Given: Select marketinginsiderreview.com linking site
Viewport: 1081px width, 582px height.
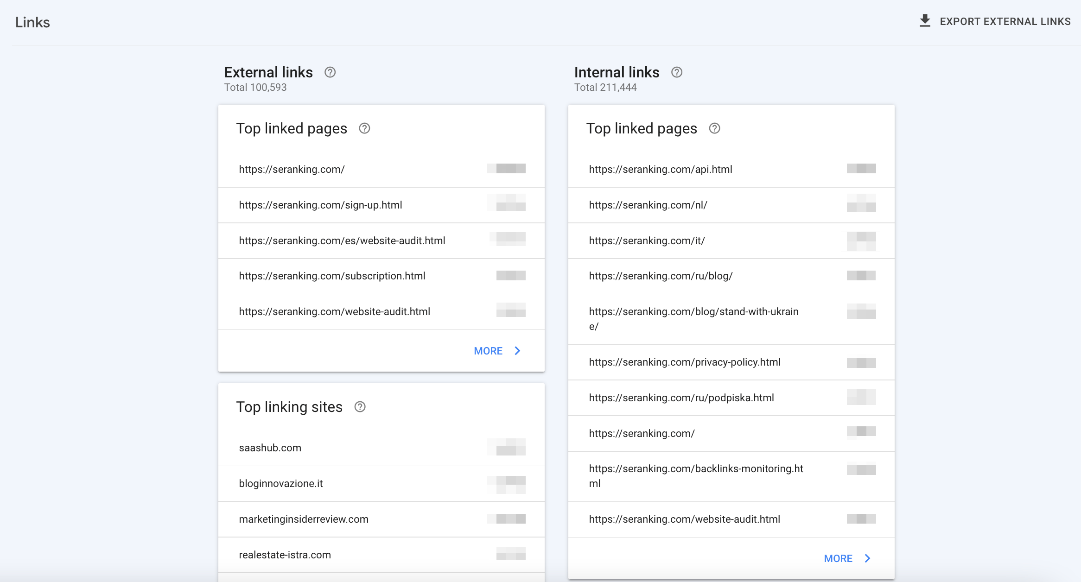Looking at the screenshot, I should pyautogui.click(x=382, y=519).
